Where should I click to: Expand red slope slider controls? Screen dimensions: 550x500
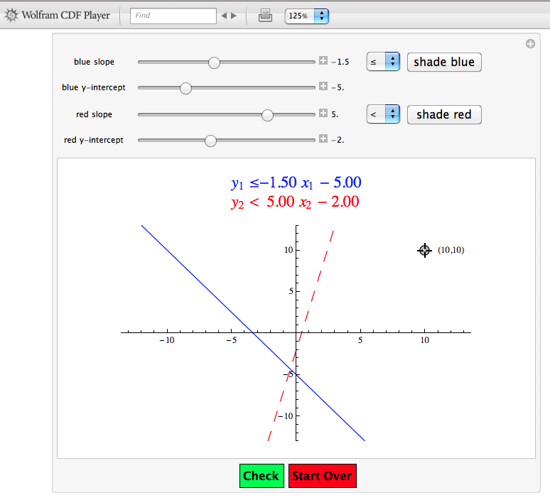pyautogui.click(x=323, y=113)
